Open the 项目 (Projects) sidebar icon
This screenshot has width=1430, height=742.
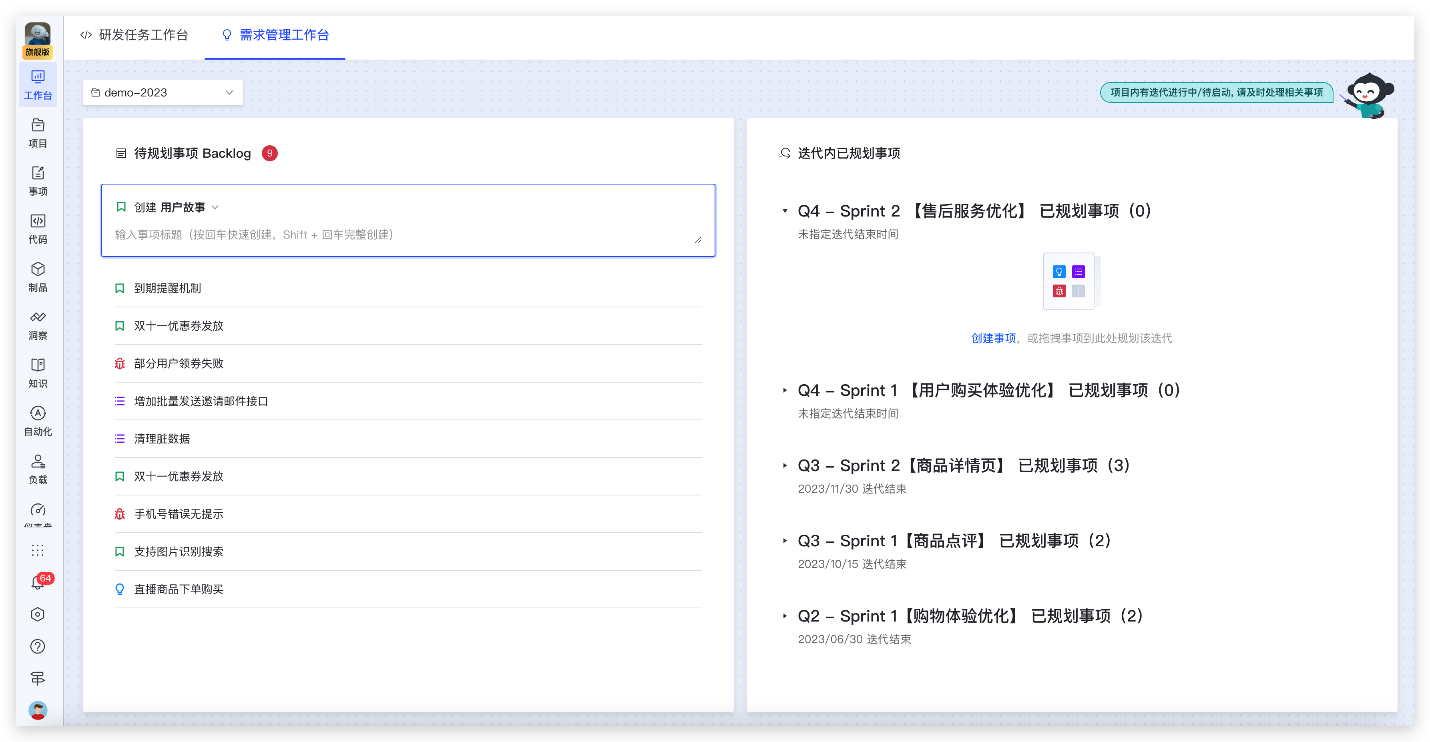click(x=38, y=132)
